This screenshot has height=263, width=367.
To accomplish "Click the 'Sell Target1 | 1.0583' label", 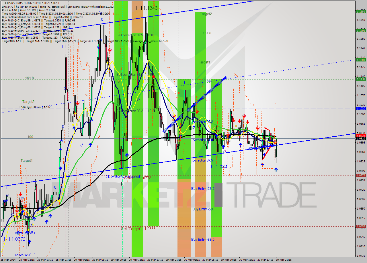I will [x=138, y=229].
